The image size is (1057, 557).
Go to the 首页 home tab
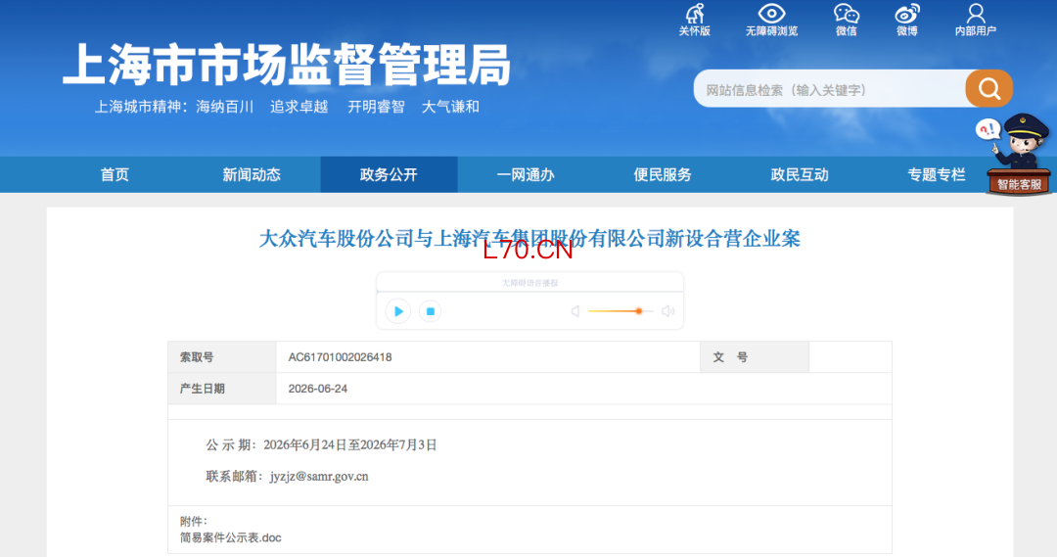[x=115, y=174]
